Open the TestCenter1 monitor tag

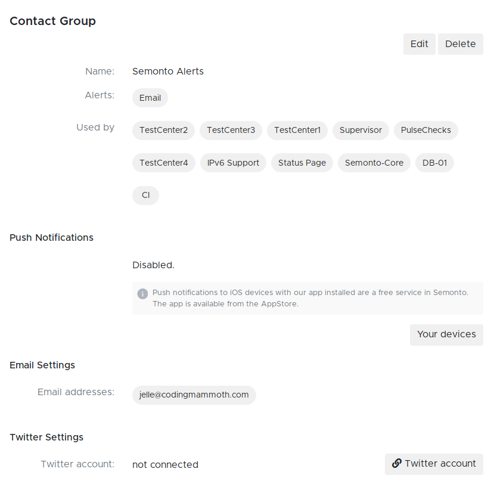pyautogui.click(x=297, y=130)
